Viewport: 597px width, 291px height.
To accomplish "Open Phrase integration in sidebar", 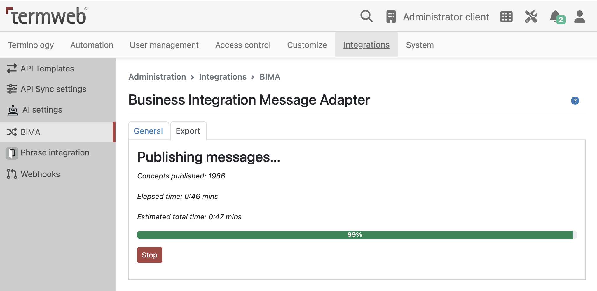I will 55,153.
